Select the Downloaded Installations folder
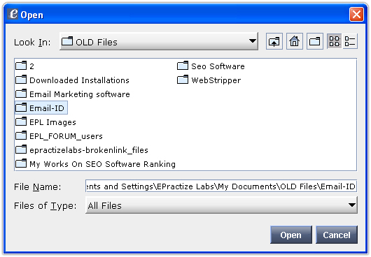 click(72, 80)
